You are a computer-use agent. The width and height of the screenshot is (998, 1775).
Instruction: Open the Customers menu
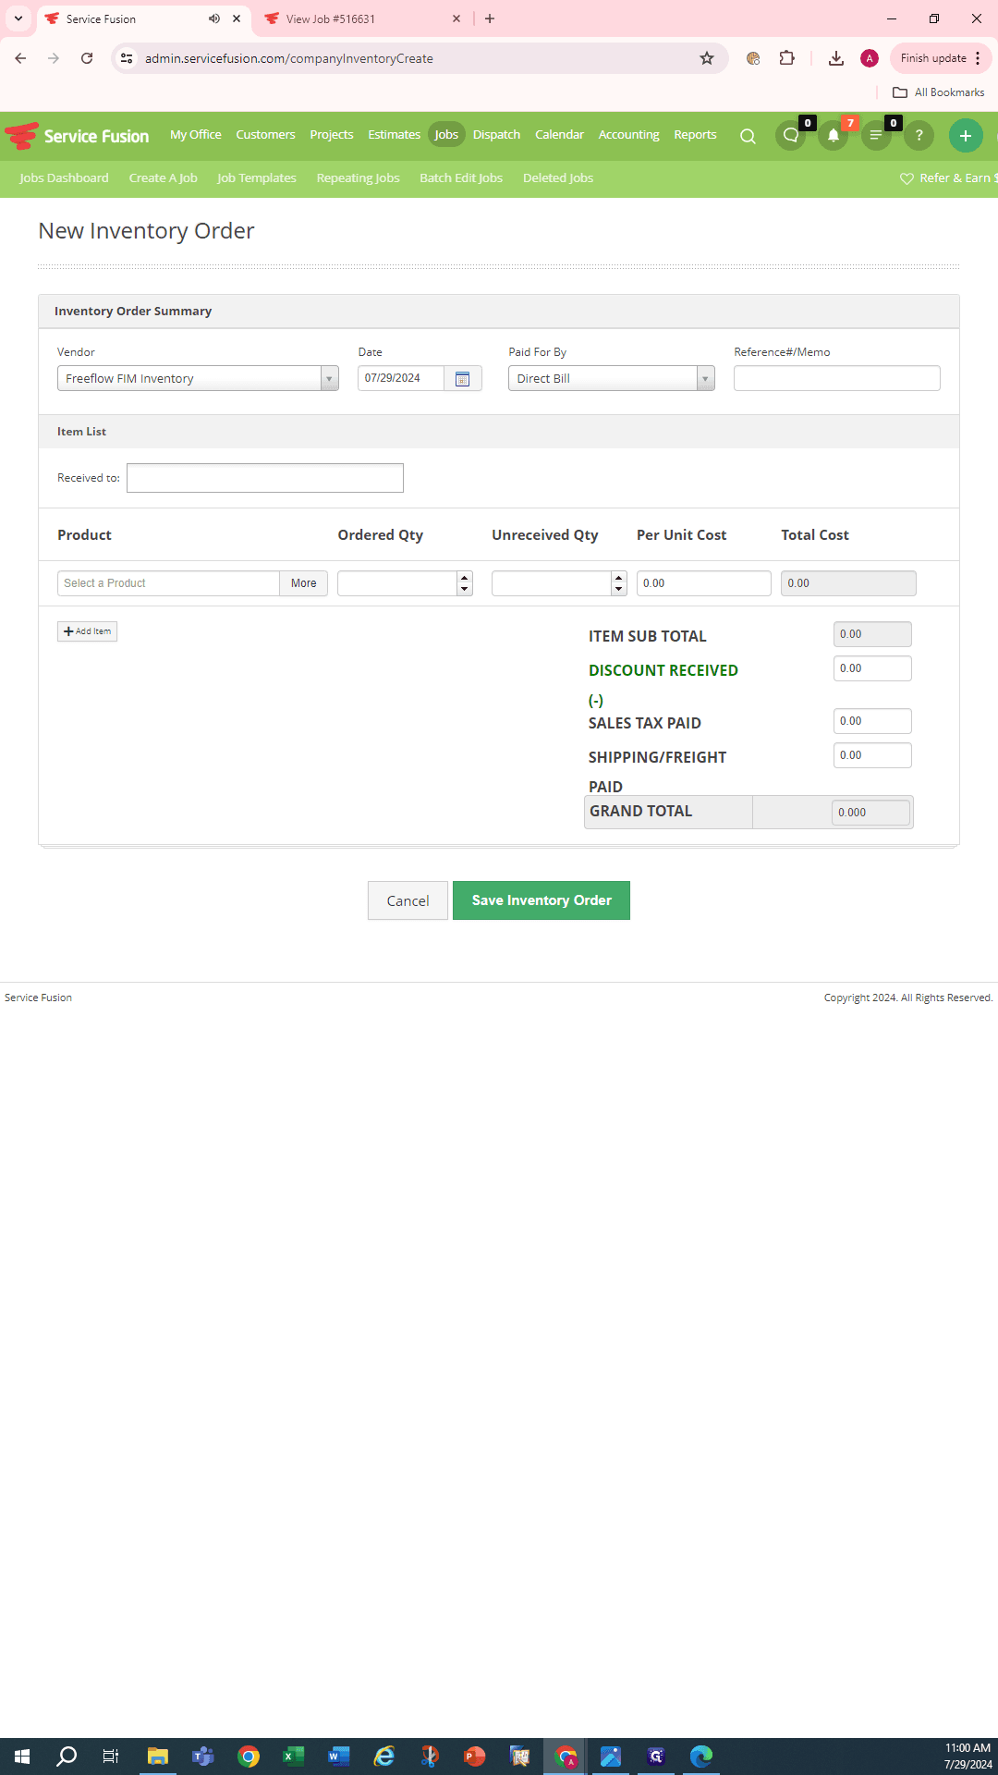click(266, 135)
